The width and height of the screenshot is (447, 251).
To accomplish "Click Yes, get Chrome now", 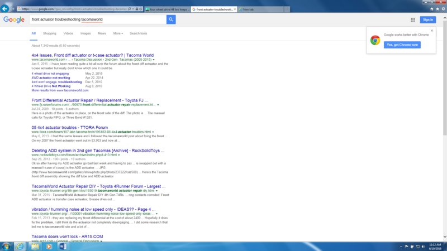I will 402,45.
